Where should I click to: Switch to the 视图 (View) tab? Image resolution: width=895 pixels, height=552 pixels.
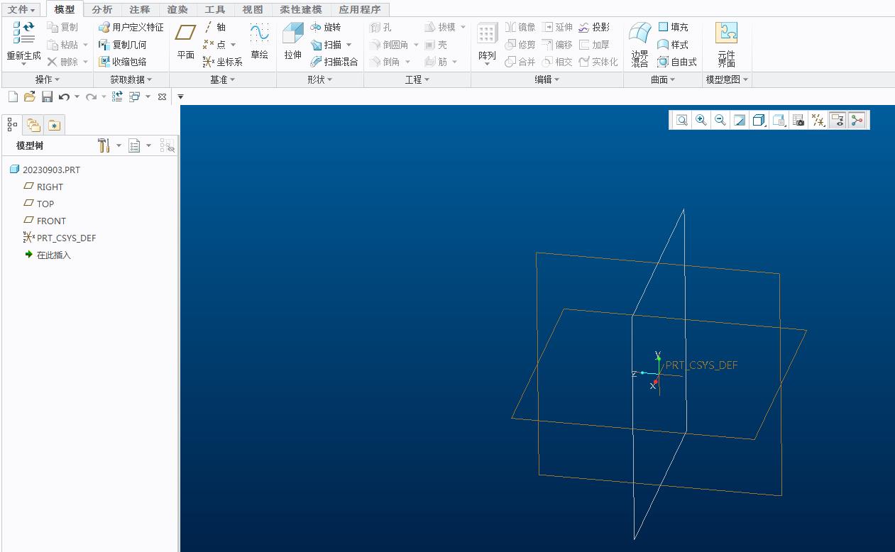(253, 9)
